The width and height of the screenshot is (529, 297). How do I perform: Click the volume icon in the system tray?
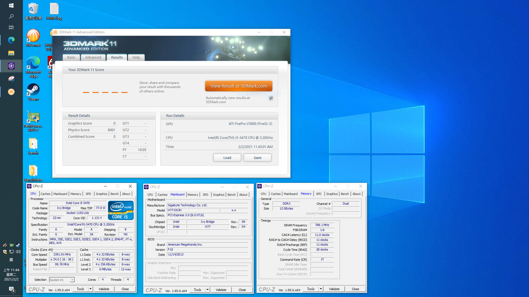click(18, 252)
